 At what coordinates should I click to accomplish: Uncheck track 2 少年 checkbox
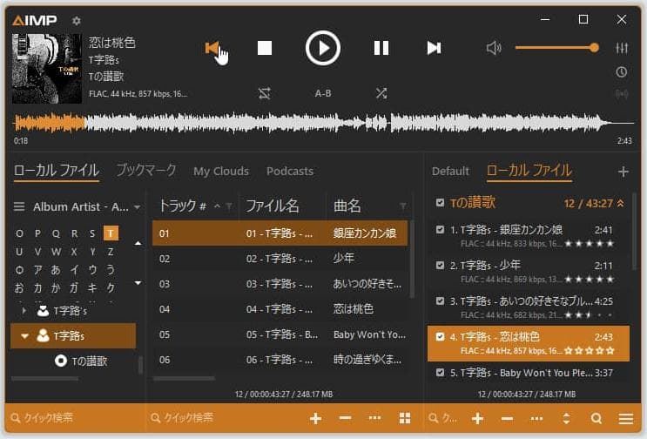click(440, 265)
